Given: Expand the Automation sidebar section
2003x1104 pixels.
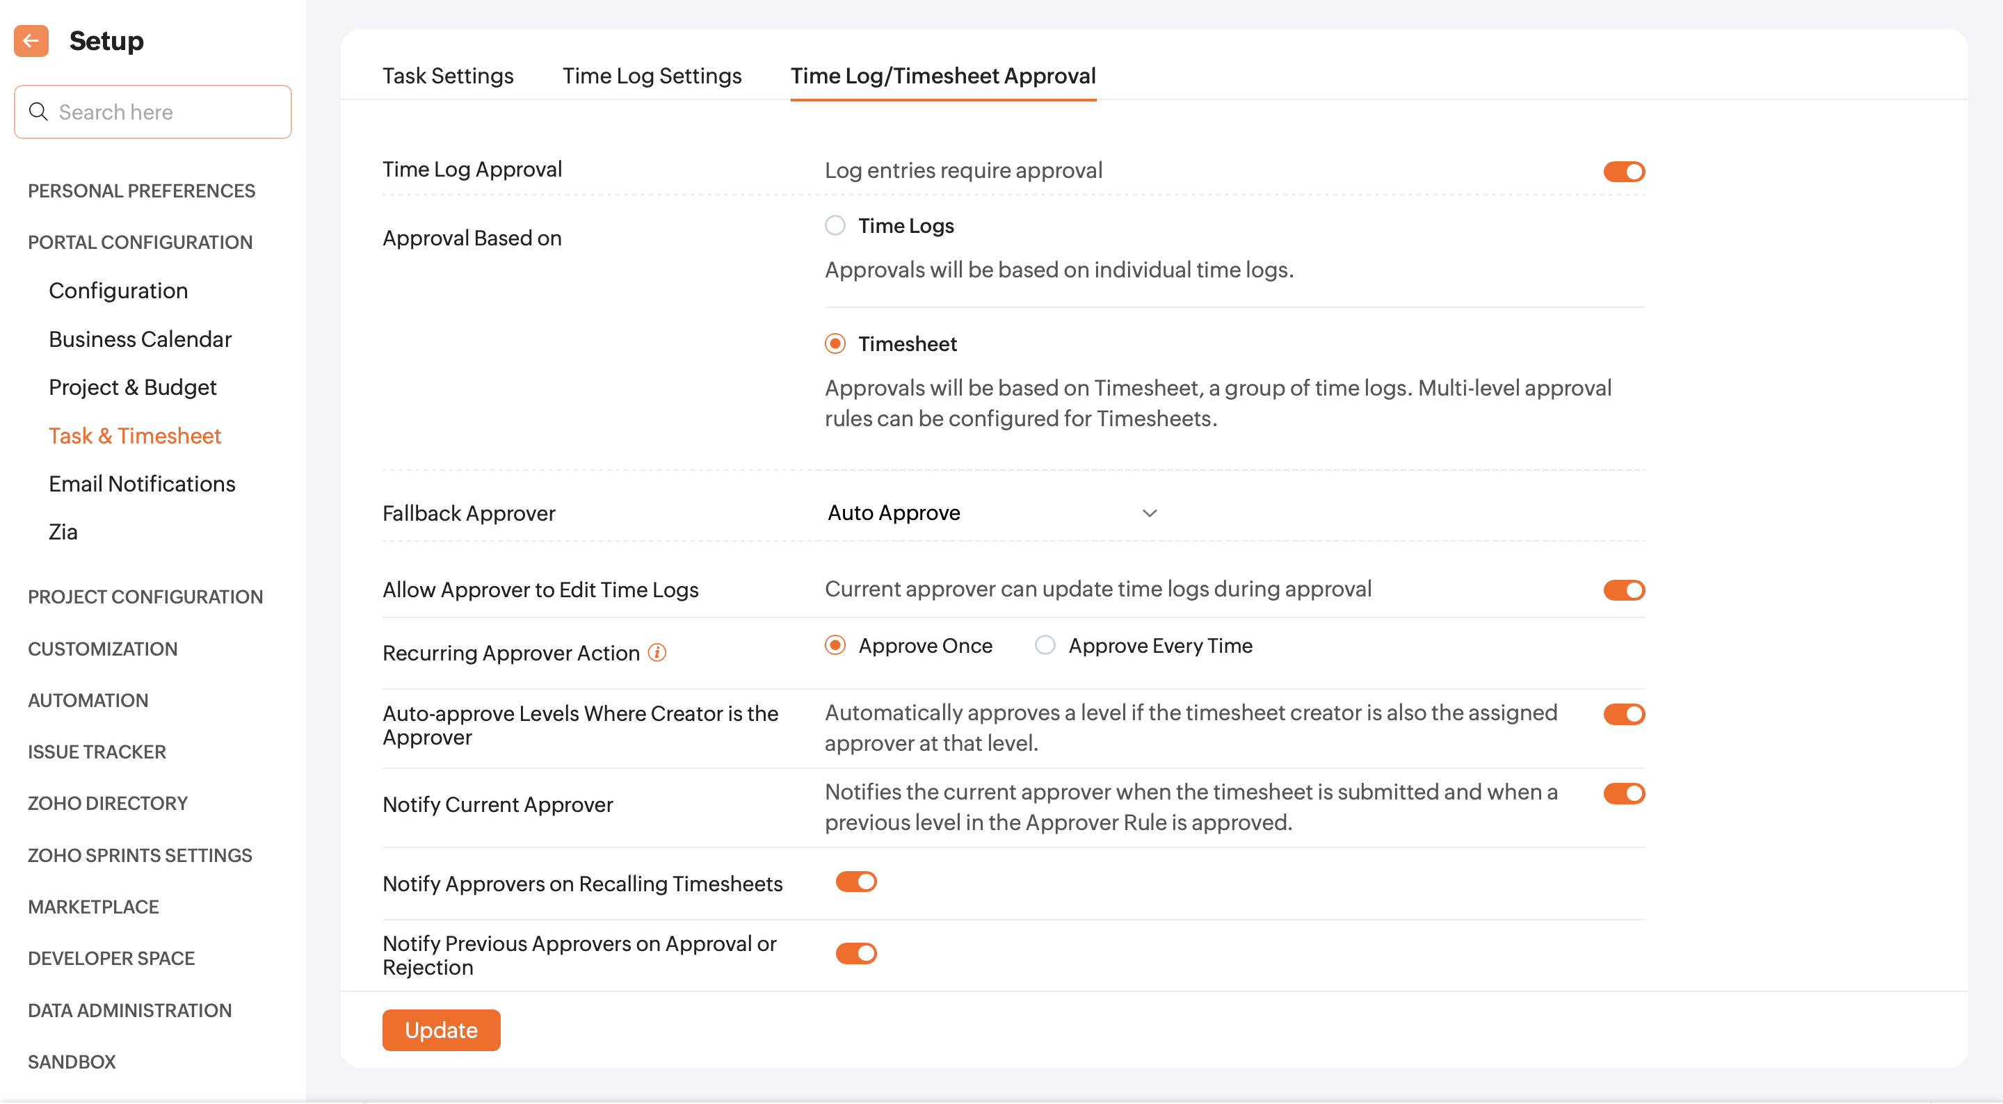Looking at the screenshot, I should click(x=88, y=699).
